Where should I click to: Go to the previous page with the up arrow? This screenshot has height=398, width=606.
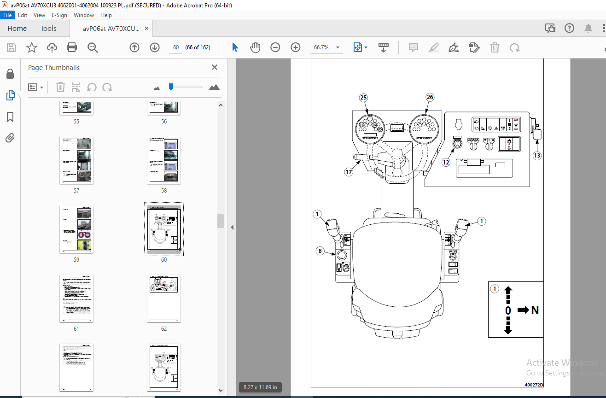134,47
